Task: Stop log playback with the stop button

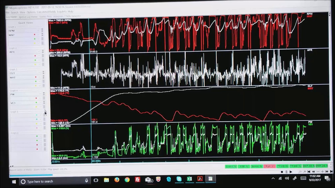Action: [282, 172]
